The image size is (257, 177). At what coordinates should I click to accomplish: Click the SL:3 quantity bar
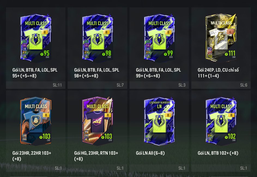click(x=159, y=85)
